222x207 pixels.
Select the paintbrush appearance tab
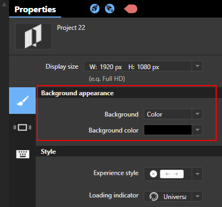tap(22, 101)
